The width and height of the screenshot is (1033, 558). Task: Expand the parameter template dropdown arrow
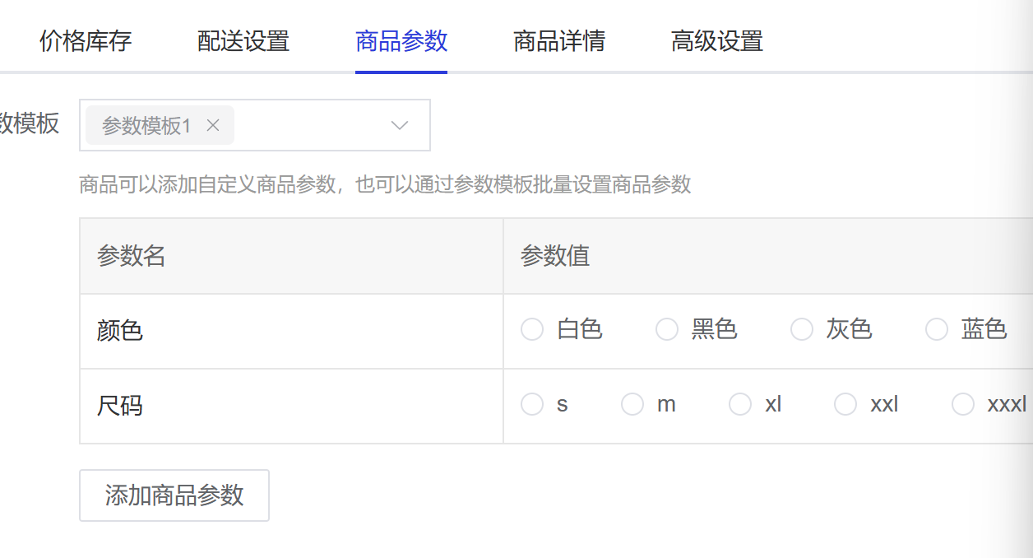(400, 125)
